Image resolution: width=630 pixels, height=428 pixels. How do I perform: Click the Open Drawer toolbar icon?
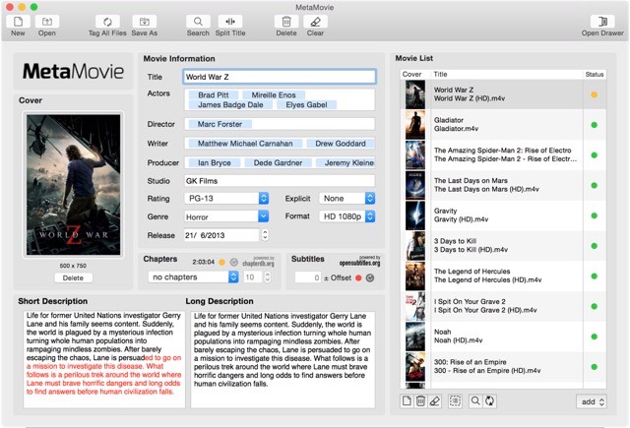click(x=602, y=22)
